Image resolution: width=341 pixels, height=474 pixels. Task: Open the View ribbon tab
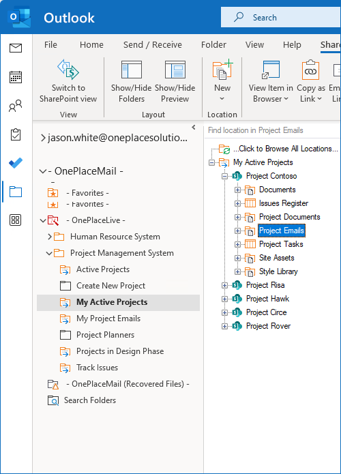(254, 45)
